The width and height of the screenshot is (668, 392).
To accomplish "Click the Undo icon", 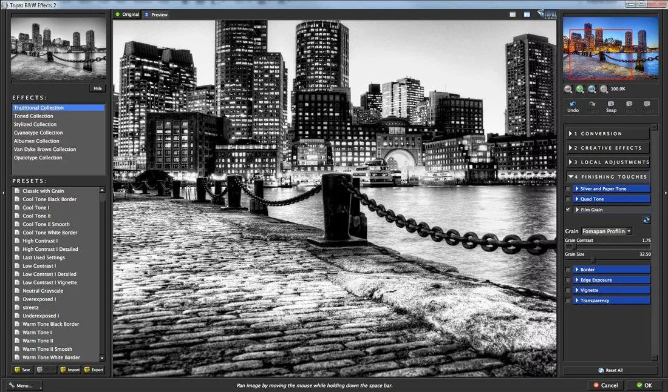I will click(571, 104).
